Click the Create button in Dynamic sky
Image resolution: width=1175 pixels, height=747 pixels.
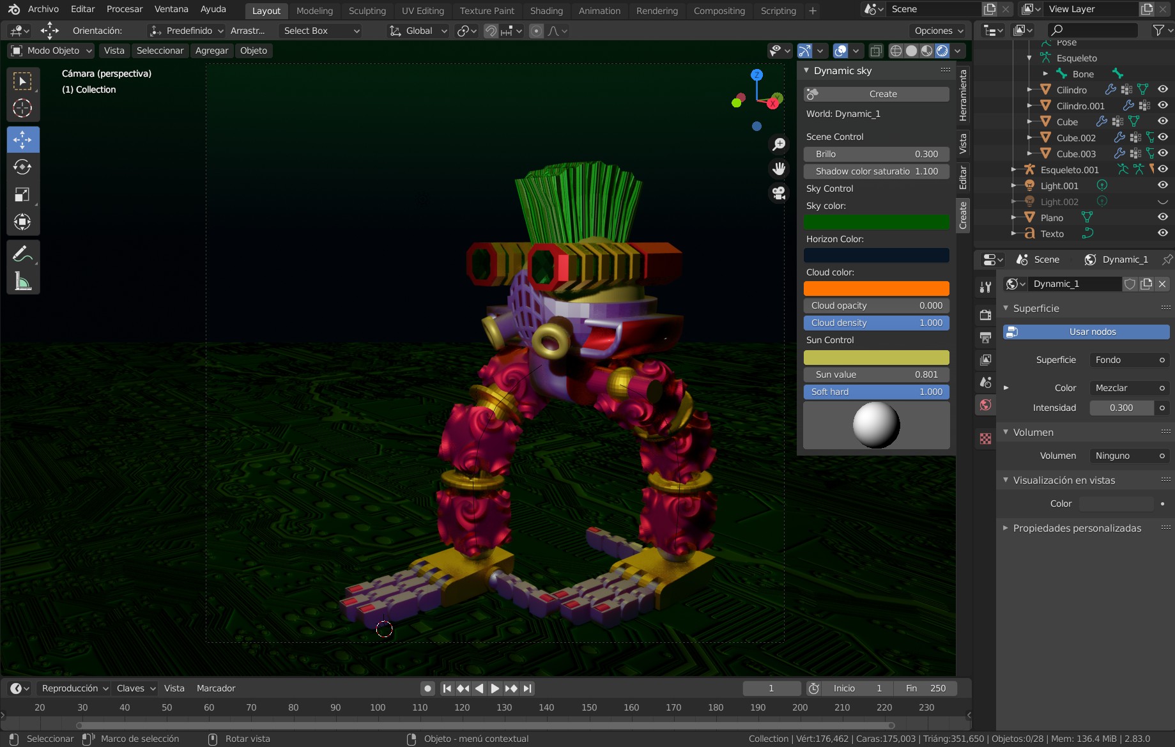pos(876,94)
